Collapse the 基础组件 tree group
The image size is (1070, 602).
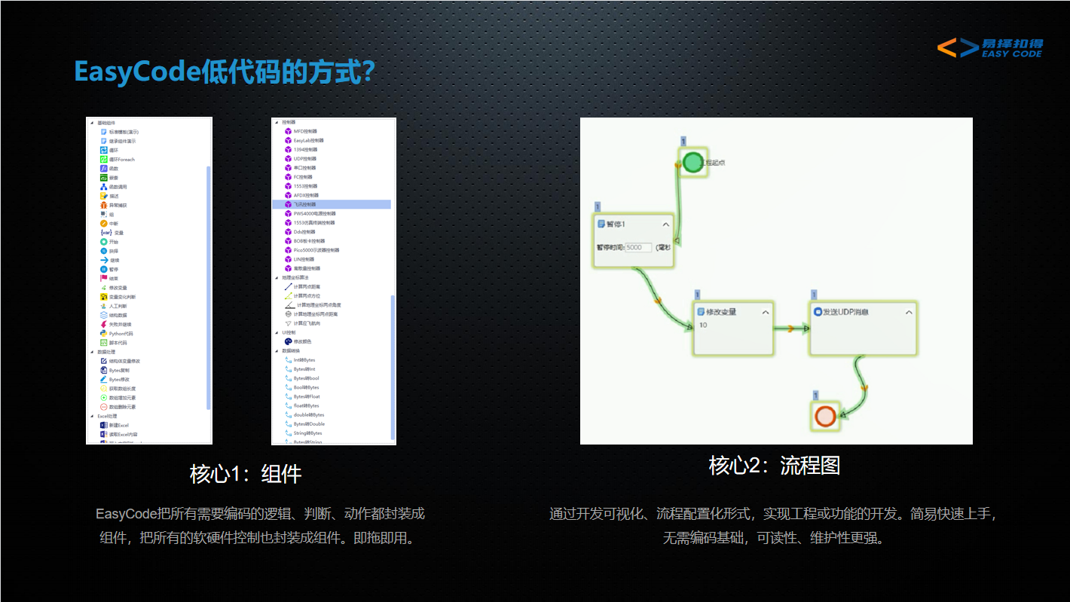pos(92,123)
